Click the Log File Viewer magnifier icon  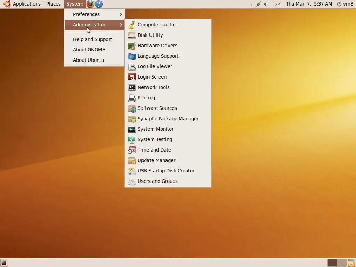[131, 66]
